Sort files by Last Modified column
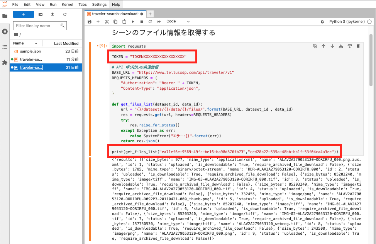 63,43
